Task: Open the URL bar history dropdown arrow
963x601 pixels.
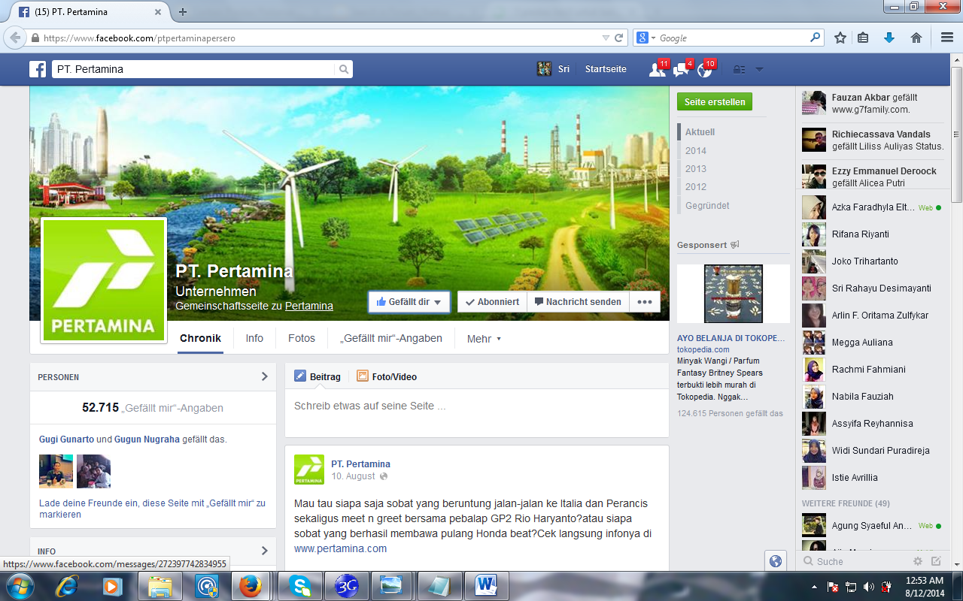Action: click(606, 38)
